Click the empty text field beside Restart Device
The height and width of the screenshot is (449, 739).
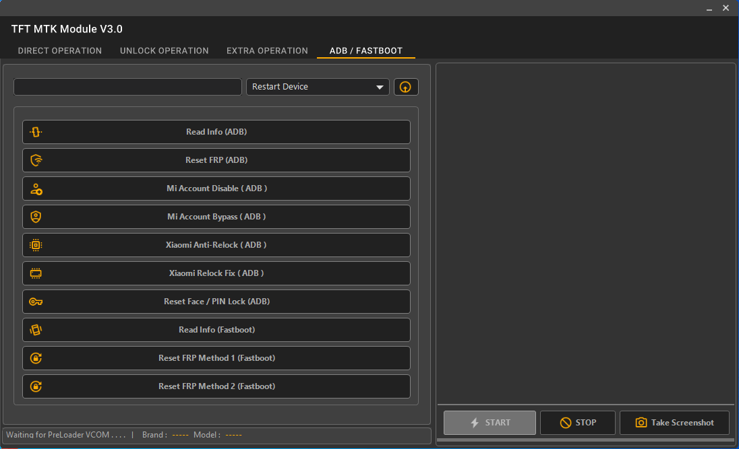[x=127, y=87]
